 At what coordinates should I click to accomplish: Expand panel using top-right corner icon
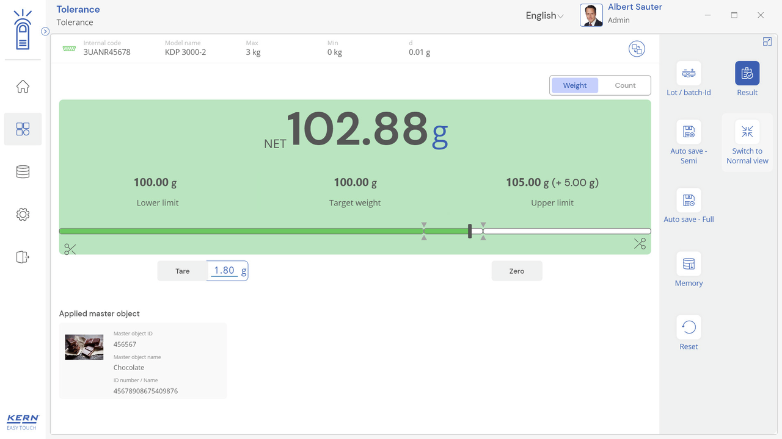pyautogui.click(x=767, y=41)
